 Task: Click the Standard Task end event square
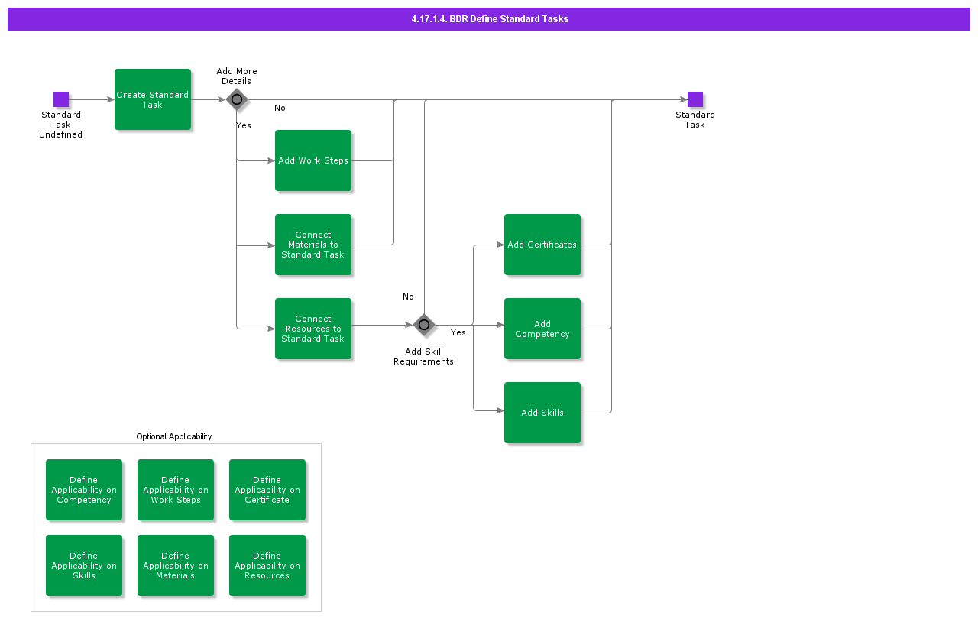coord(695,99)
